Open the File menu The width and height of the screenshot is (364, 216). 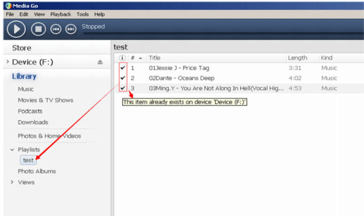[10, 14]
